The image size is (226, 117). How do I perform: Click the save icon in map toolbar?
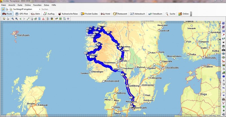[x=4, y=19]
